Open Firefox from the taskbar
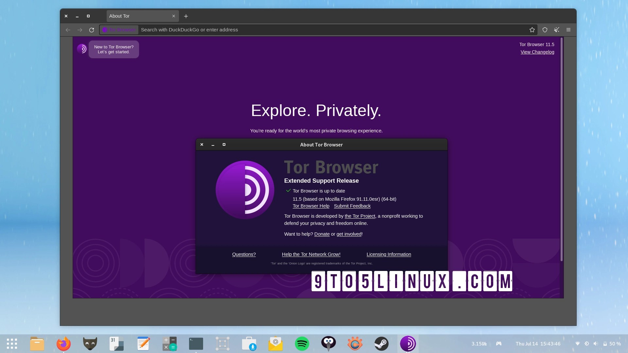Image resolution: width=628 pixels, height=353 pixels. coord(63,344)
